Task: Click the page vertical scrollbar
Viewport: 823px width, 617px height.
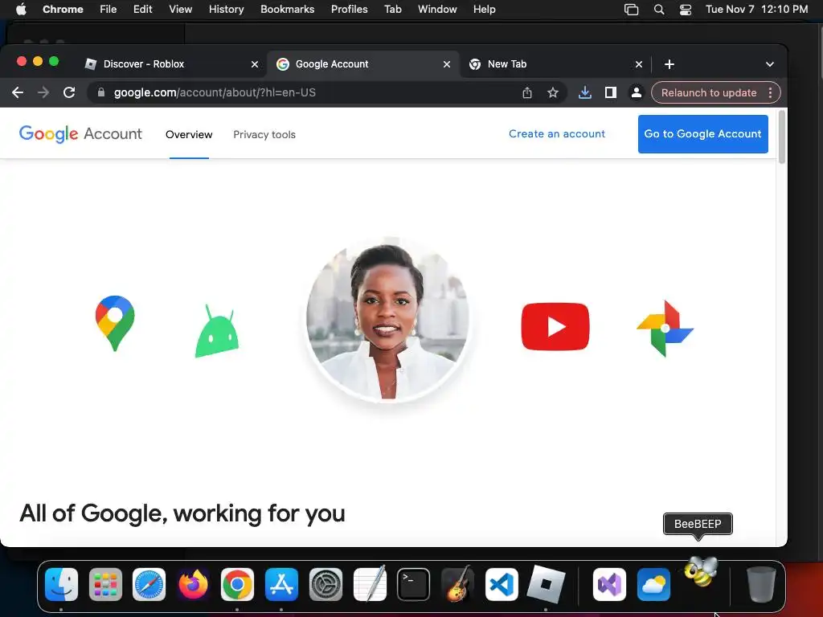Action: [x=781, y=137]
